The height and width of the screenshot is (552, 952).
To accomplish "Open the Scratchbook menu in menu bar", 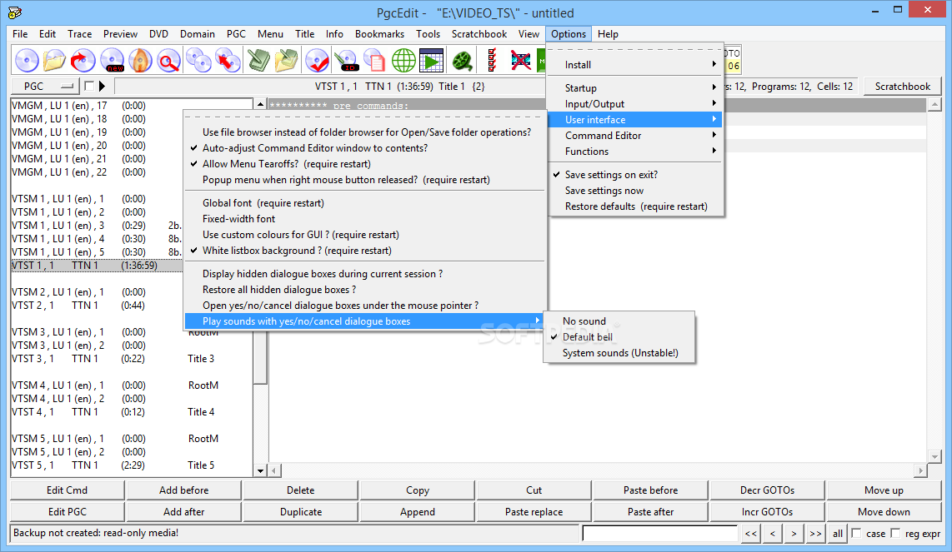I will pos(479,34).
